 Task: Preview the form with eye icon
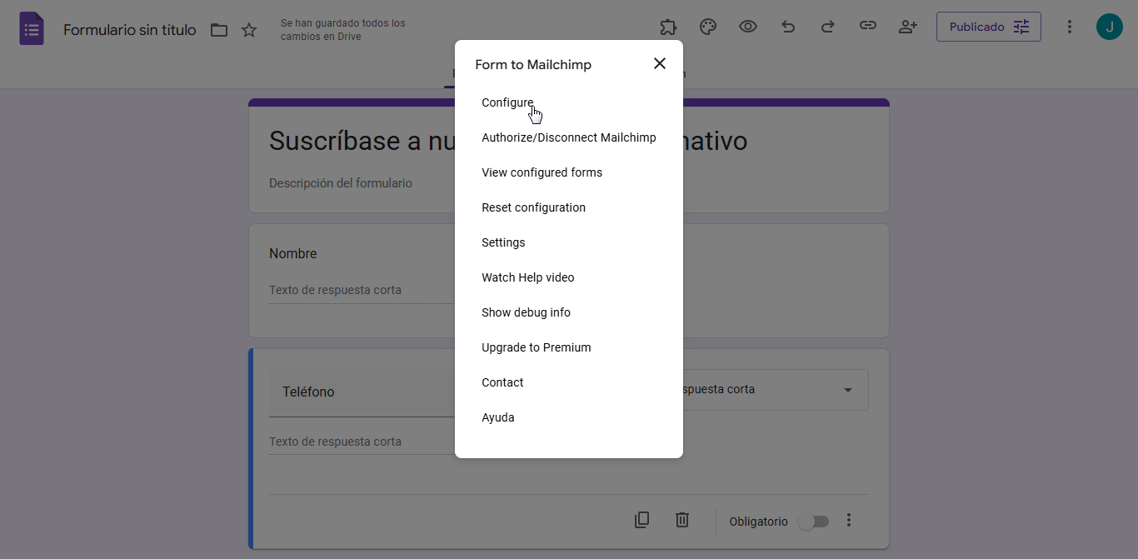click(748, 27)
